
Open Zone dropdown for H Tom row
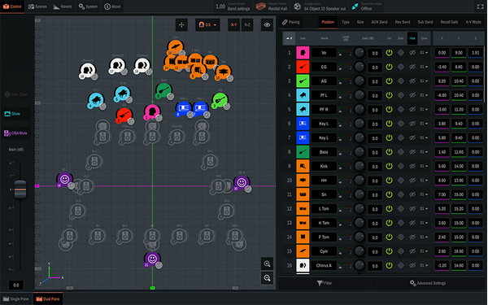(x=424, y=223)
